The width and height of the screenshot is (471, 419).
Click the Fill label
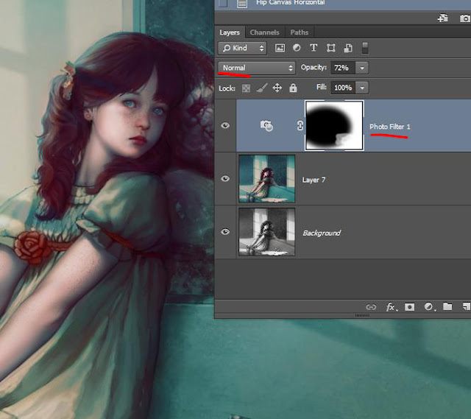pyautogui.click(x=322, y=87)
